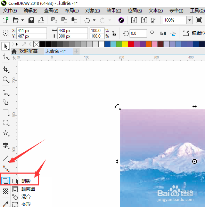205x207 pixels.
Task: Mirror horizontally icon
Action: coord(163,33)
